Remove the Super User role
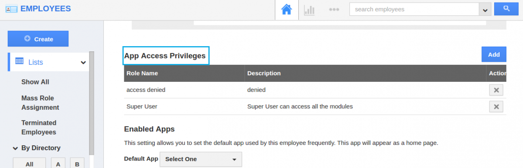Image resolution: width=523 pixels, height=168 pixels. [x=496, y=107]
